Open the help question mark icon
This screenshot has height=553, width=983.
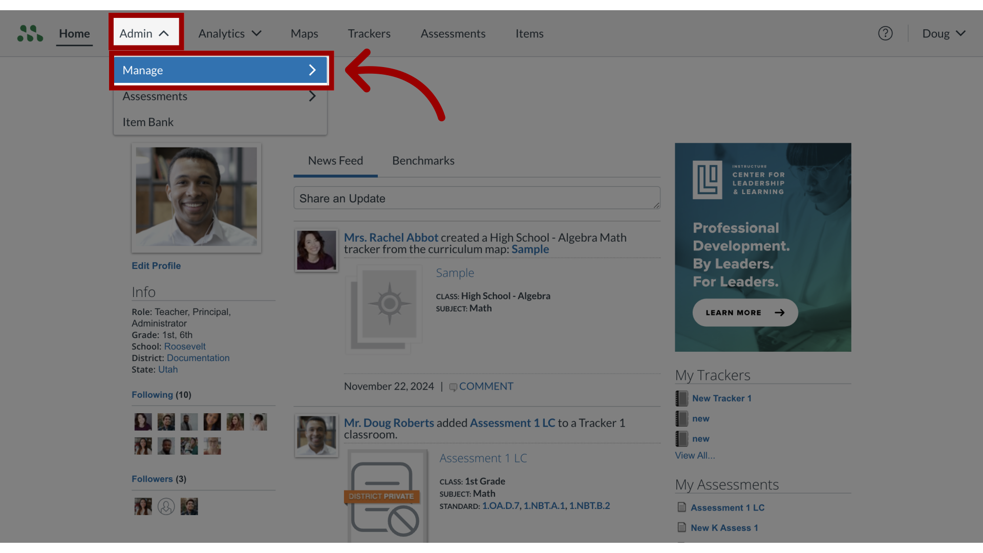coord(885,33)
